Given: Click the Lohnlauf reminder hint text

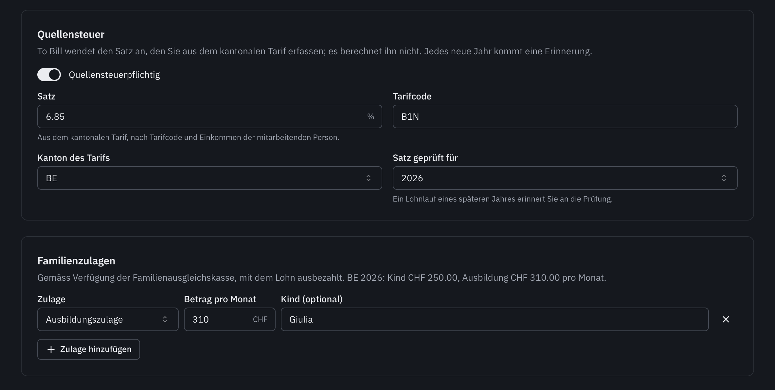Looking at the screenshot, I should point(502,199).
